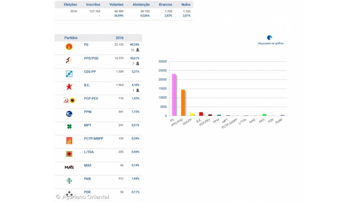Screen dimensions: 359x202
Task: Click the PAN party name text
Action: click(87, 179)
